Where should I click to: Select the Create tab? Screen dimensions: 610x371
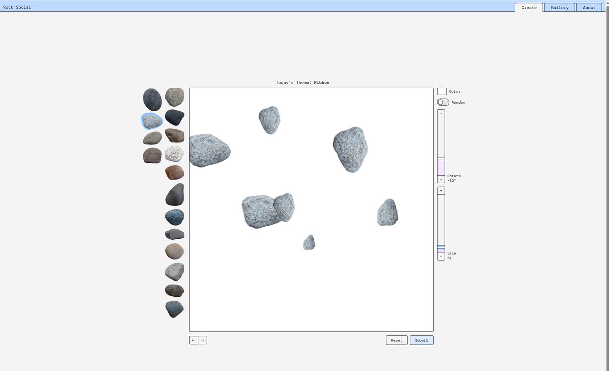click(529, 7)
